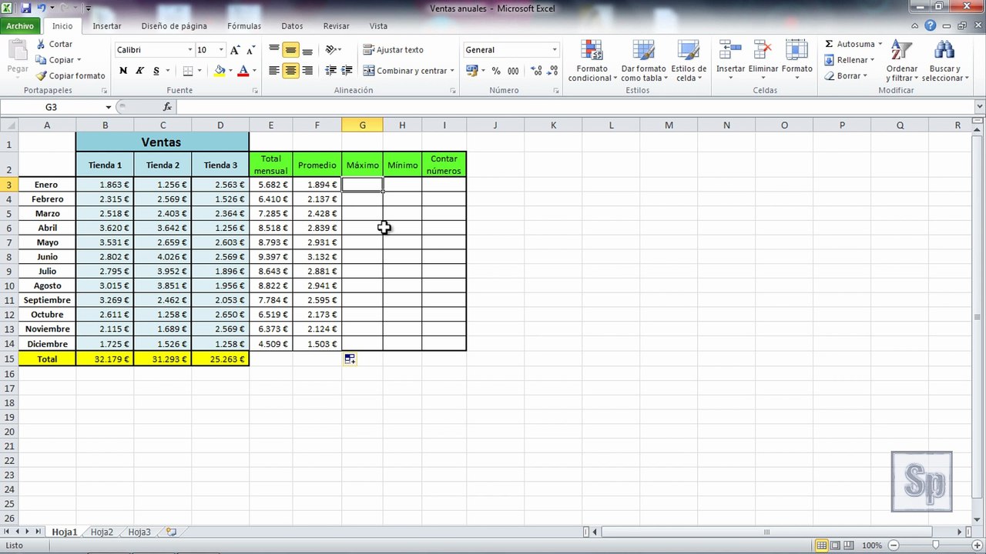Image resolution: width=986 pixels, height=554 pixels.
Task: Apply the red font color
Action: 243,71
